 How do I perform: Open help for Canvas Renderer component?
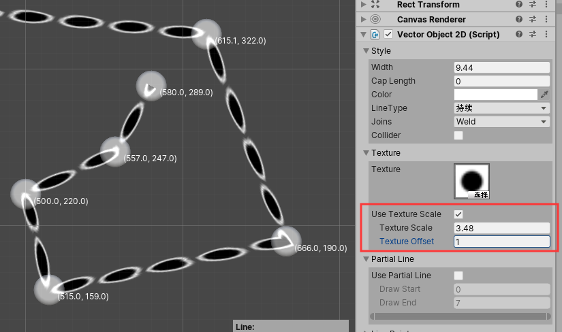[x=519, y=20]
